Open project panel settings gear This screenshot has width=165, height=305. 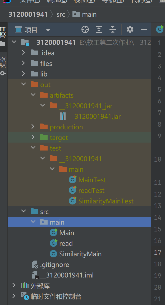tap(130, 30)
